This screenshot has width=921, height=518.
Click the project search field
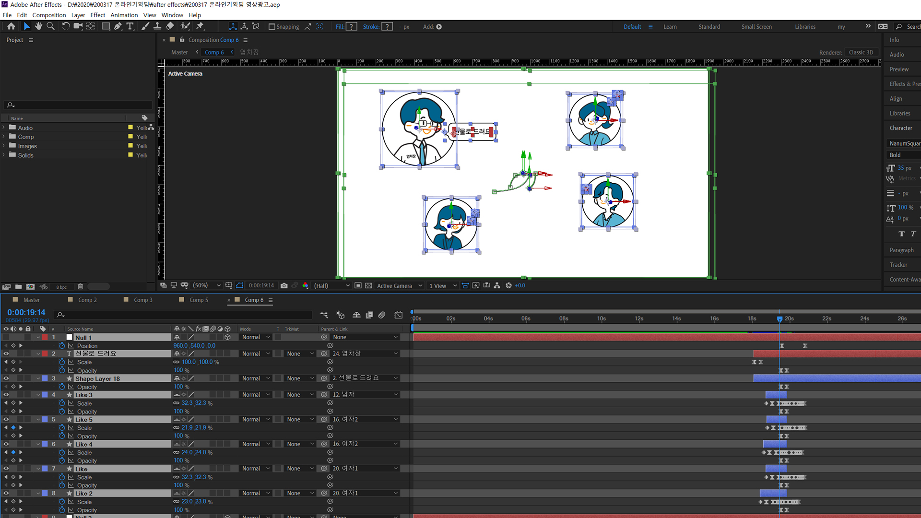pyautogui.click(x=79, y=105)
